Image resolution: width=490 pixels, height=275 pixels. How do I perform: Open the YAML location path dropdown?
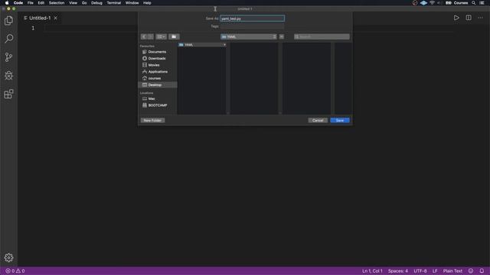point(249,37)
